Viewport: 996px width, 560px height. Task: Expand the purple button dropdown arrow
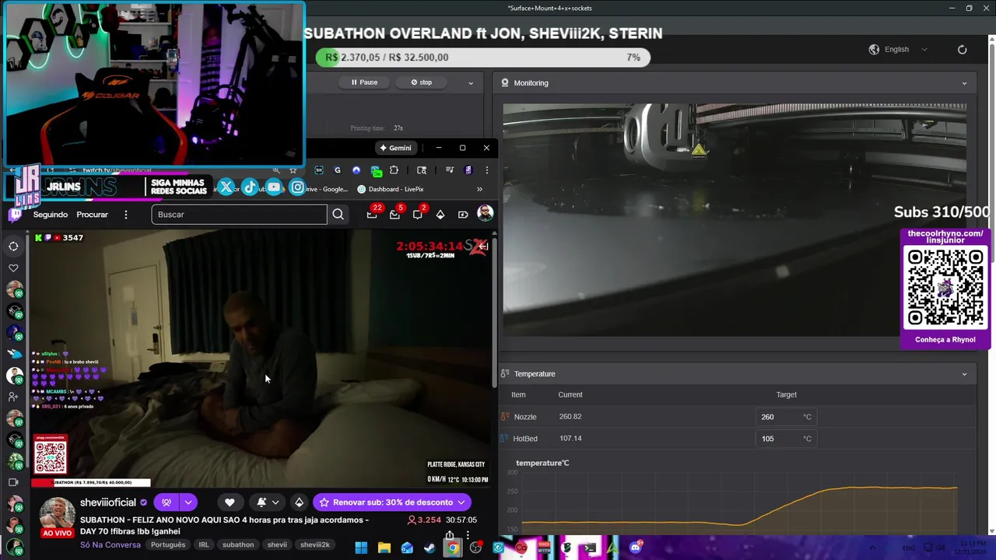pyautogui.click(x=188, y=502)
